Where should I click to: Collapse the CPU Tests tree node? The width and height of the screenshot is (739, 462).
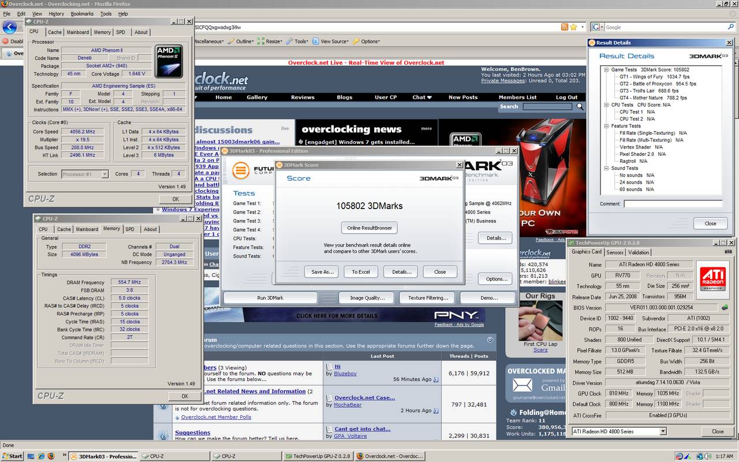[x=606, y=105]
